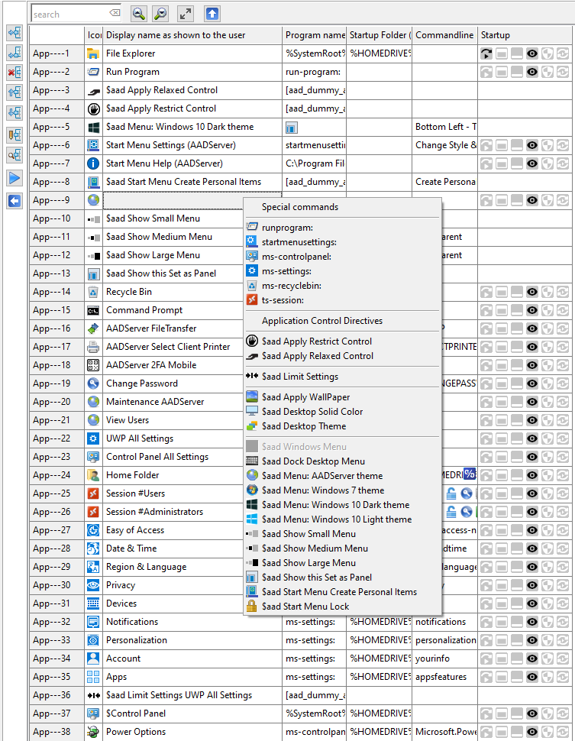Click the blue up arrow toolbar button

pyautogui.click(x=212, y=14)
